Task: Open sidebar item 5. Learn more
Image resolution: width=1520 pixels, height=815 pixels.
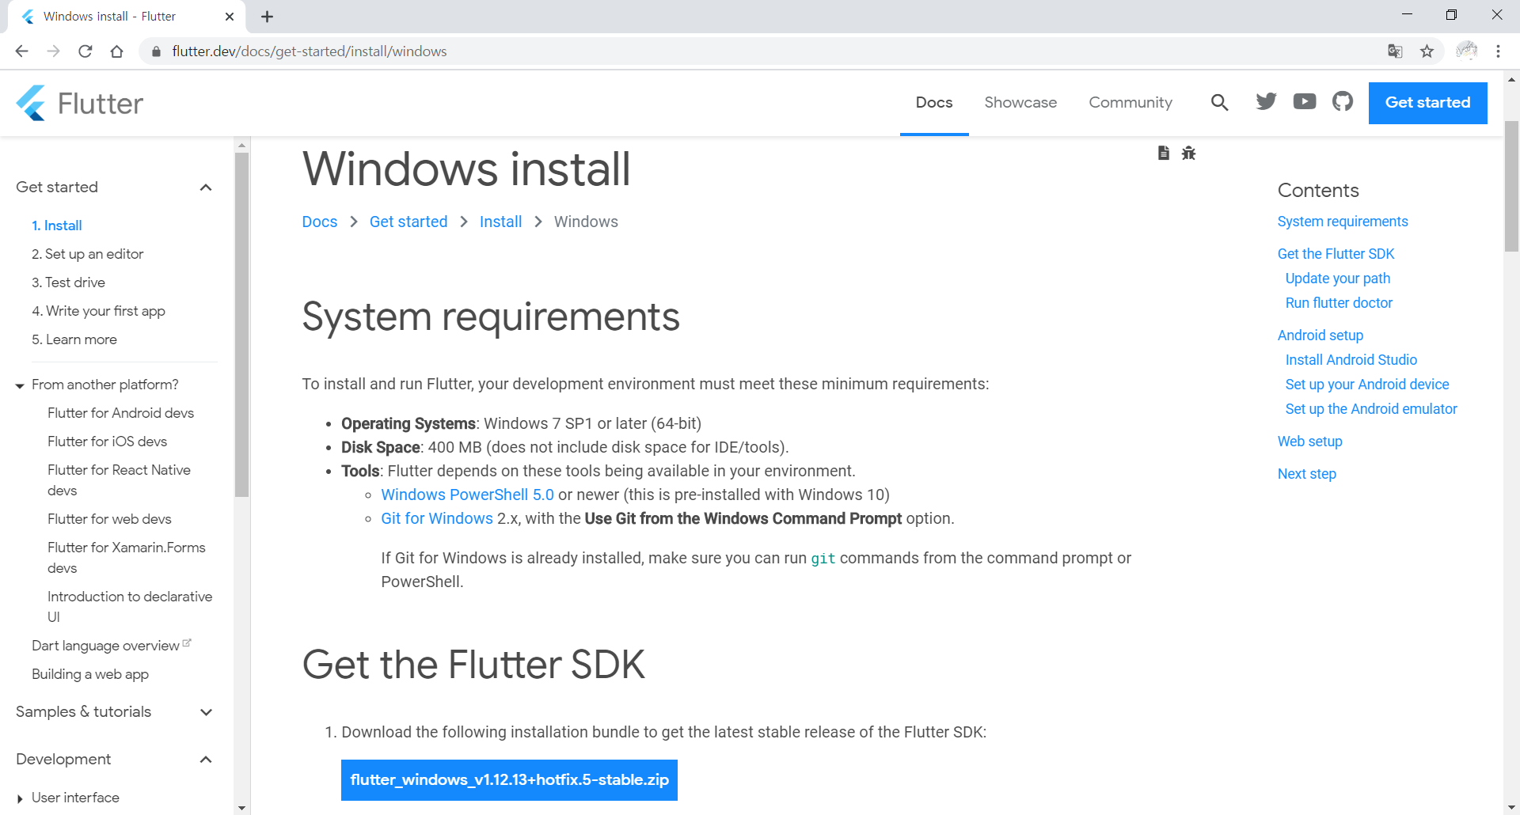Action: [74, 339]
